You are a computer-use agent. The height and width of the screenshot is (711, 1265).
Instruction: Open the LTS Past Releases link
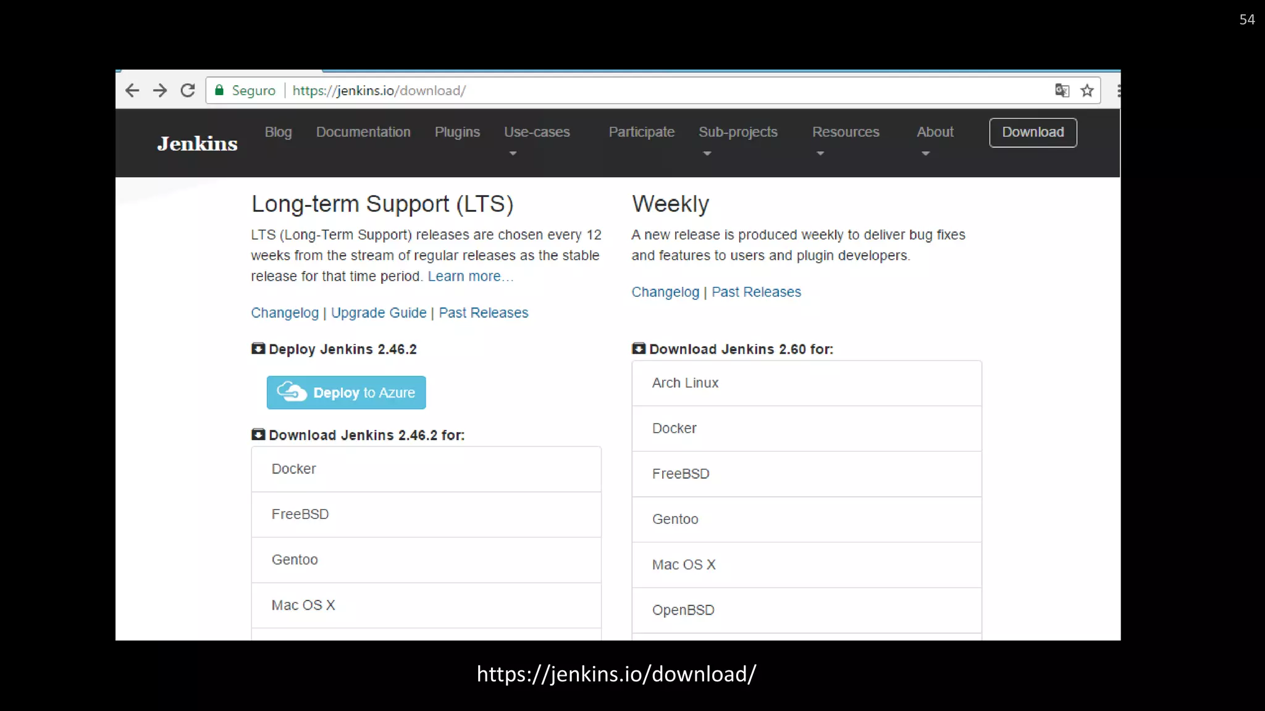[484, 313]
